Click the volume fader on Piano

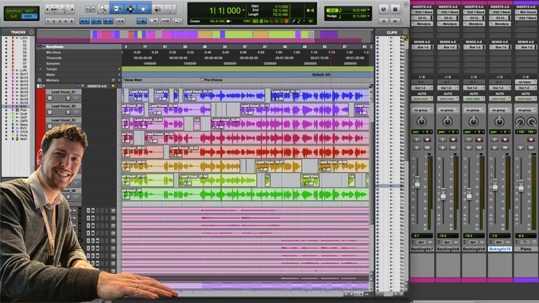(x=521, y=185)
